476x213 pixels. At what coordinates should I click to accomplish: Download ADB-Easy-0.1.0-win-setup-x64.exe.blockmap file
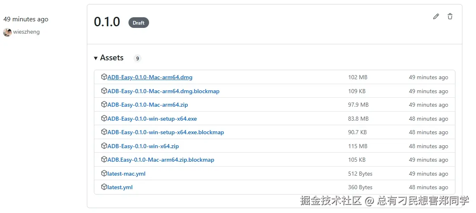166,132
